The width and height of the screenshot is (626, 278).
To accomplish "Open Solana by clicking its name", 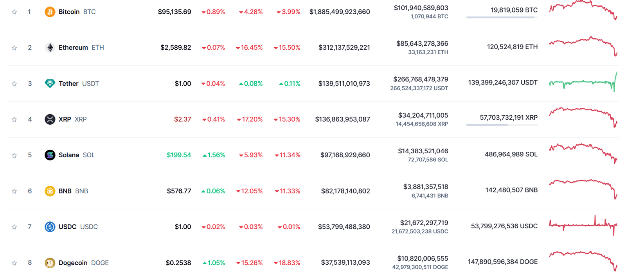I will (x=68, y=155).
